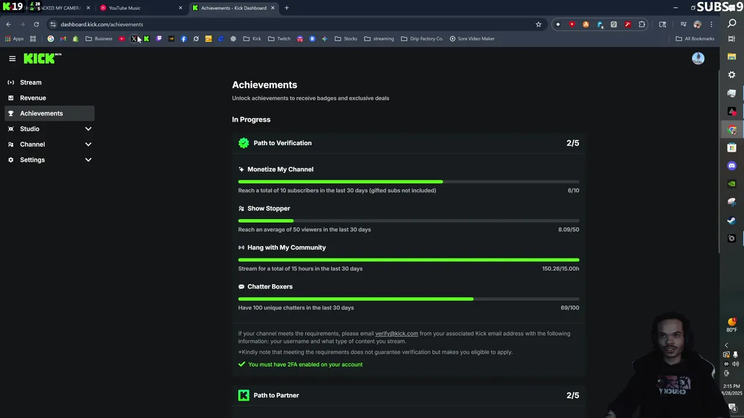Click the system tray volume icon
Viewport: 744px width, 418px height.
(x=736, y=365)
